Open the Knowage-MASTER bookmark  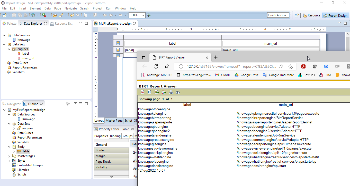pos(157,75)
